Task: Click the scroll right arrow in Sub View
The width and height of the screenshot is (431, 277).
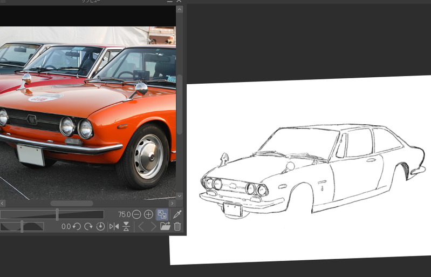Action: click(x=172, y=203)
